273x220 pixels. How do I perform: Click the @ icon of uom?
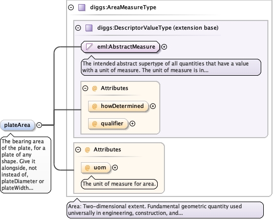pos(87,167)
